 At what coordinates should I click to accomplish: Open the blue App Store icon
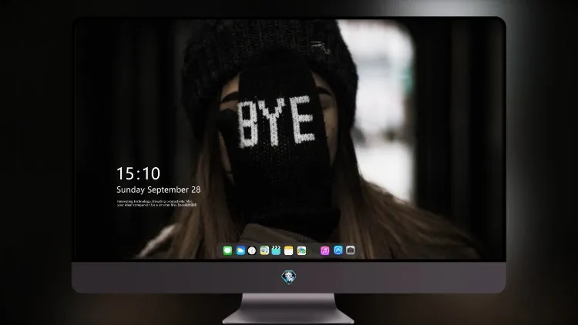pos(338,250)
